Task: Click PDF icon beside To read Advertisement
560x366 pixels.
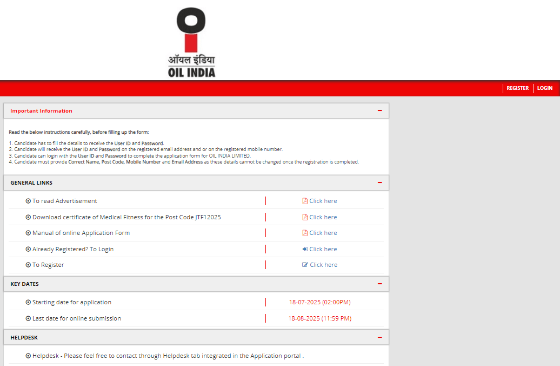Action: (305, 201)
